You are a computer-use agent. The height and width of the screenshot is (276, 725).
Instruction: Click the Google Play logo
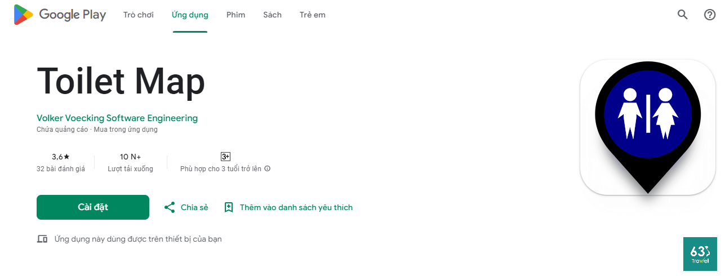click(x=60, y=15)
